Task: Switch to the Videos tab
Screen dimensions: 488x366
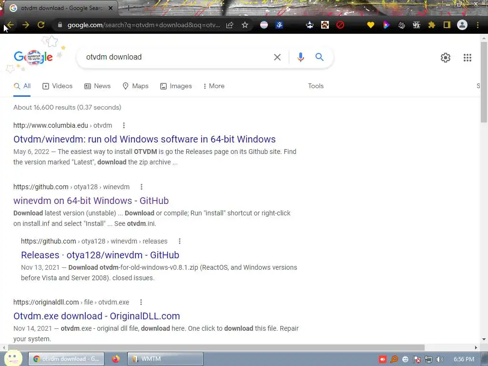Action: pyautogui.click(x=58, y=86)
